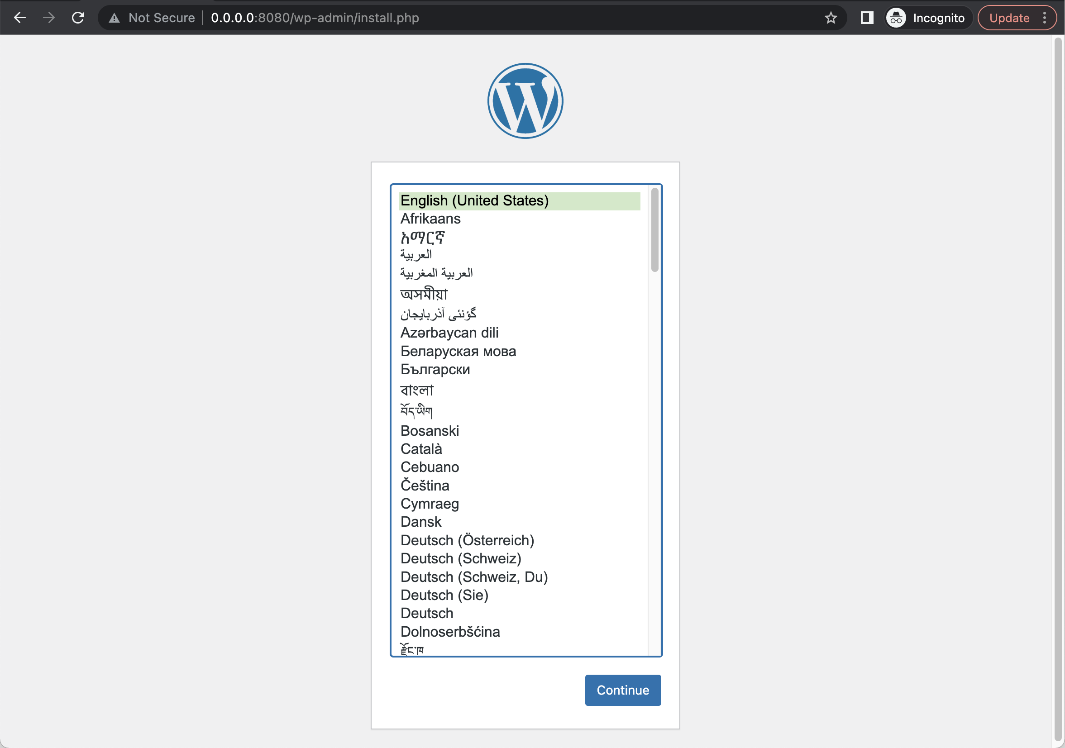Select the Arabic العربية option
The image size is (1065, 748).
click(x=519, y=255)
